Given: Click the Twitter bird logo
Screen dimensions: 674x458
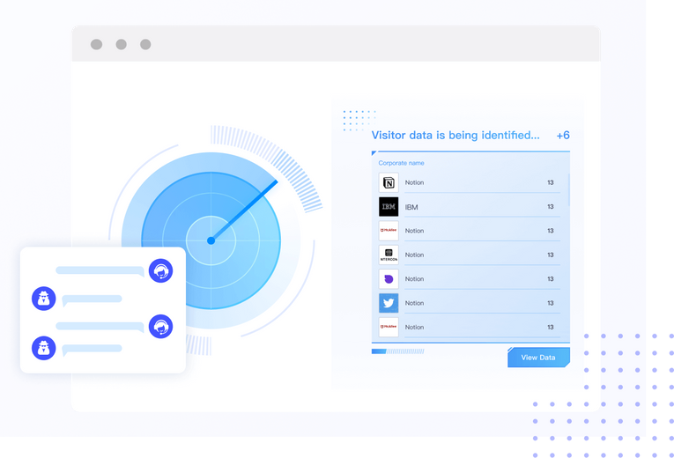Looking at the screenshot, I should 389,303.
